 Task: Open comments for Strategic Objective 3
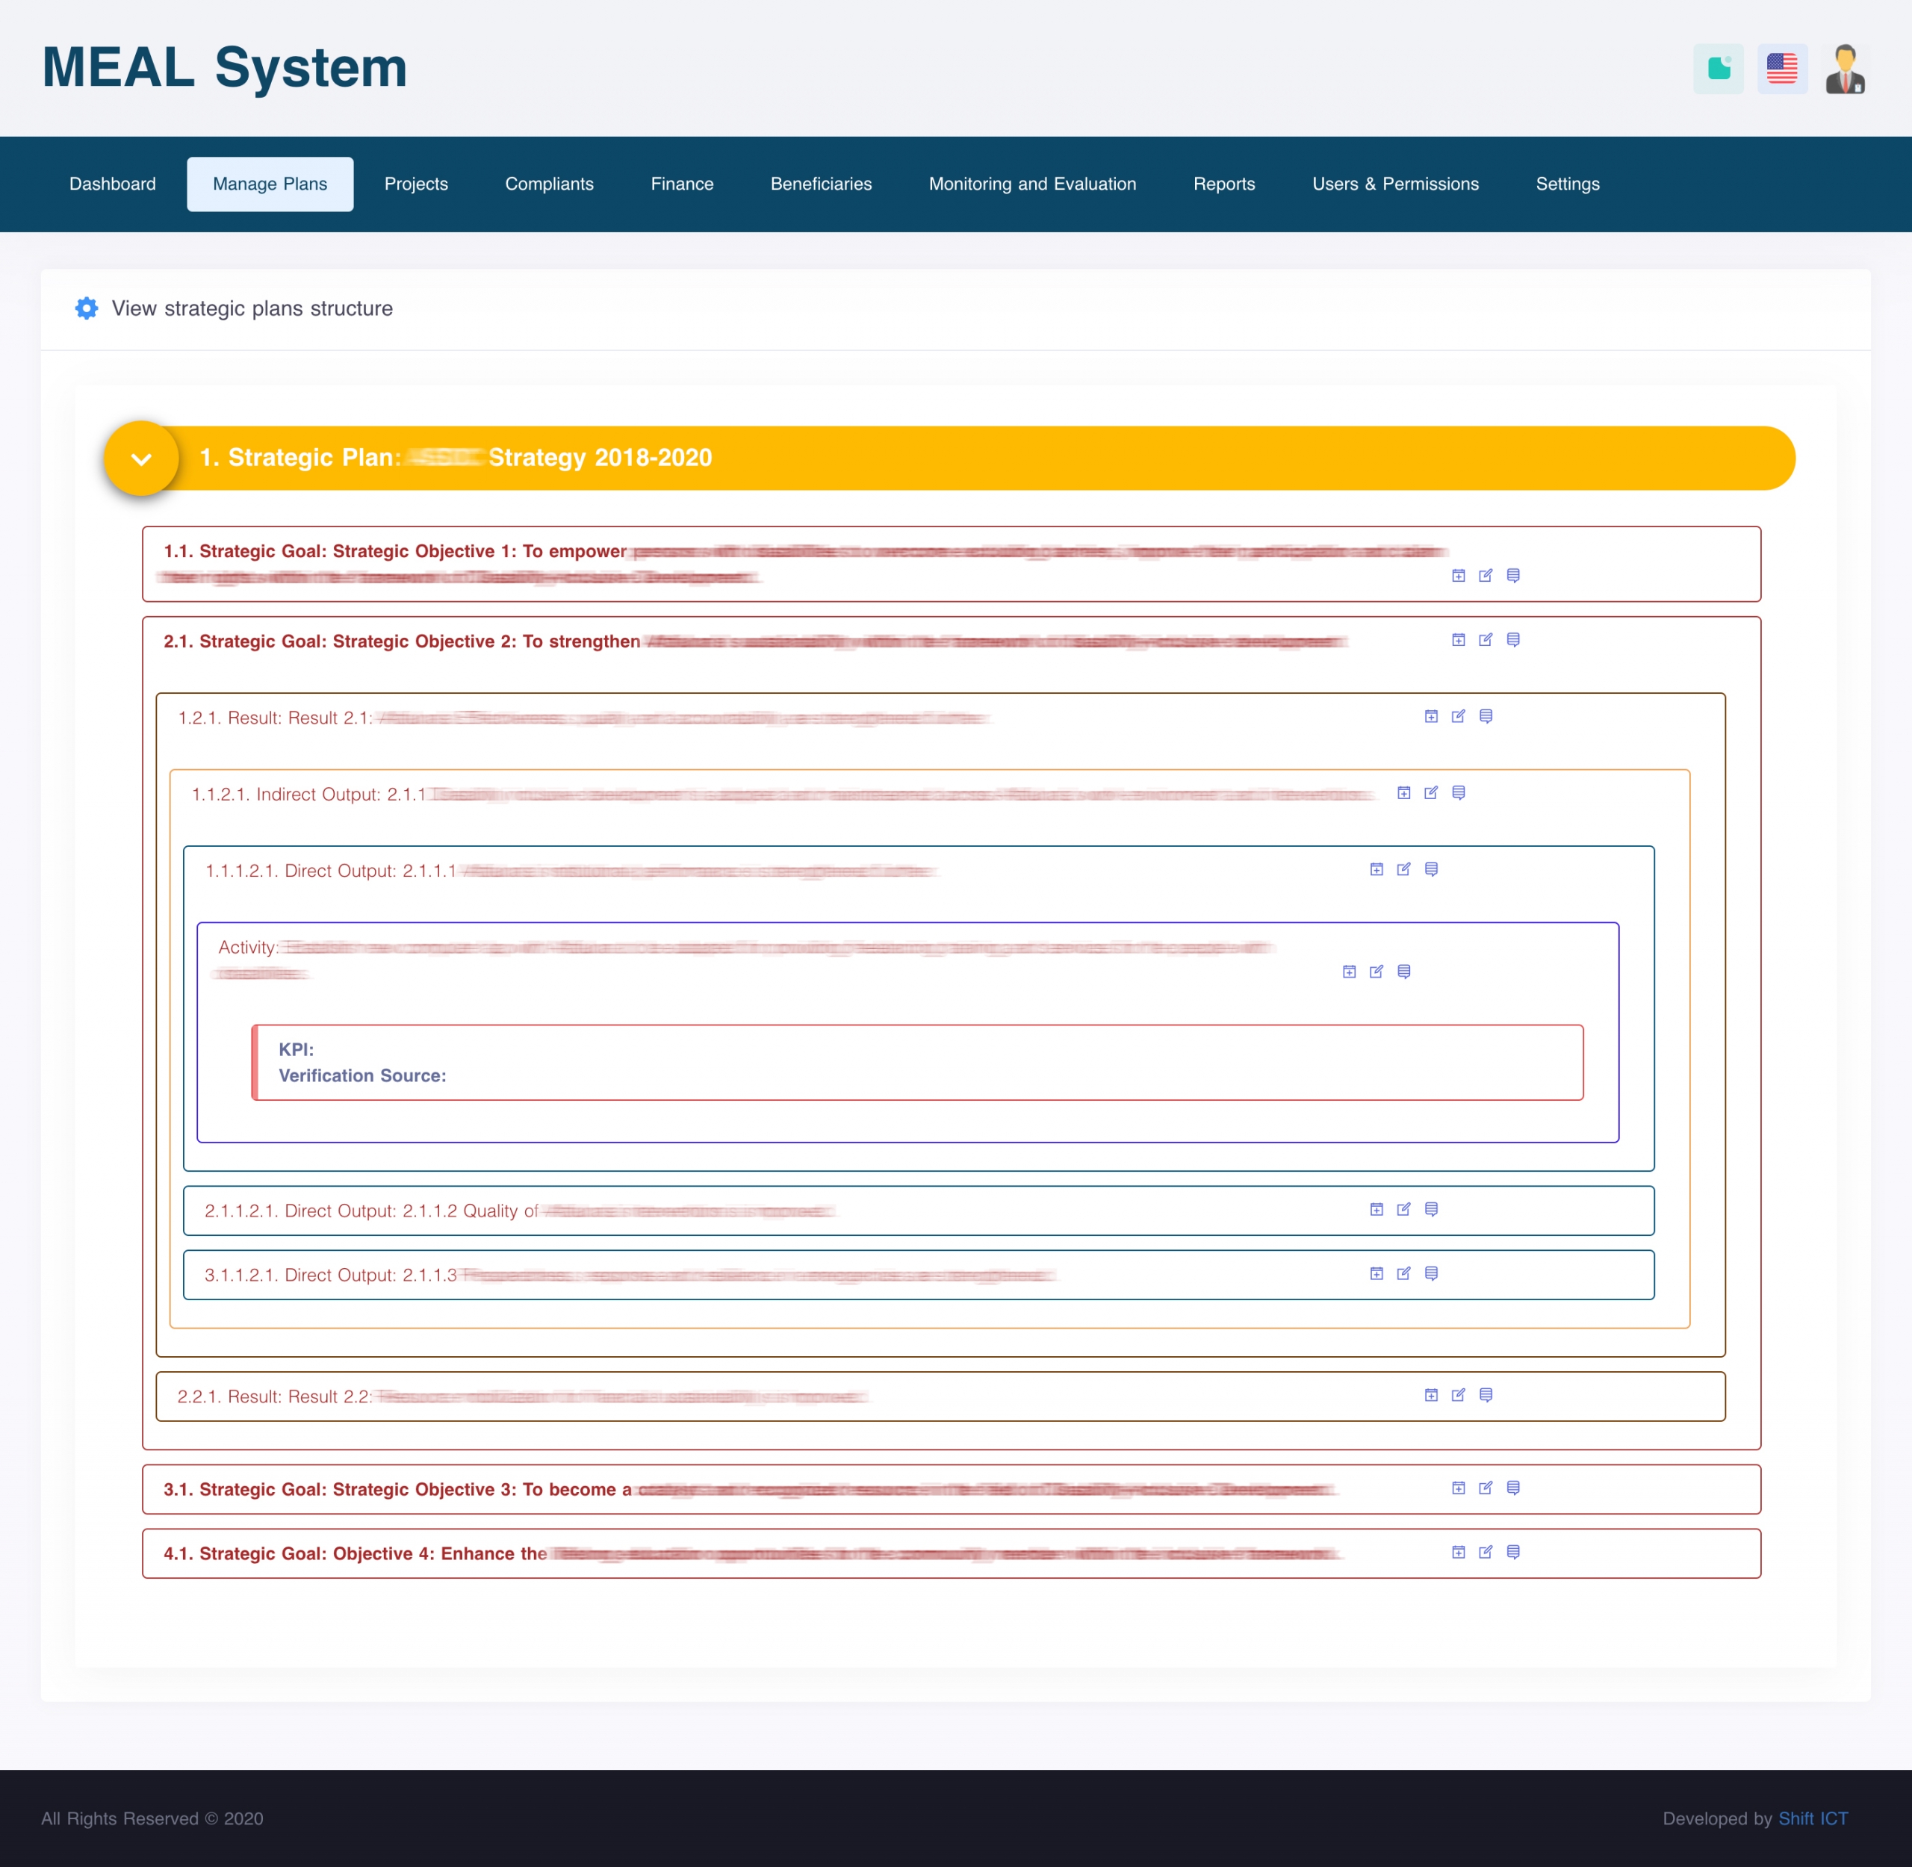coord(1513,1488)
